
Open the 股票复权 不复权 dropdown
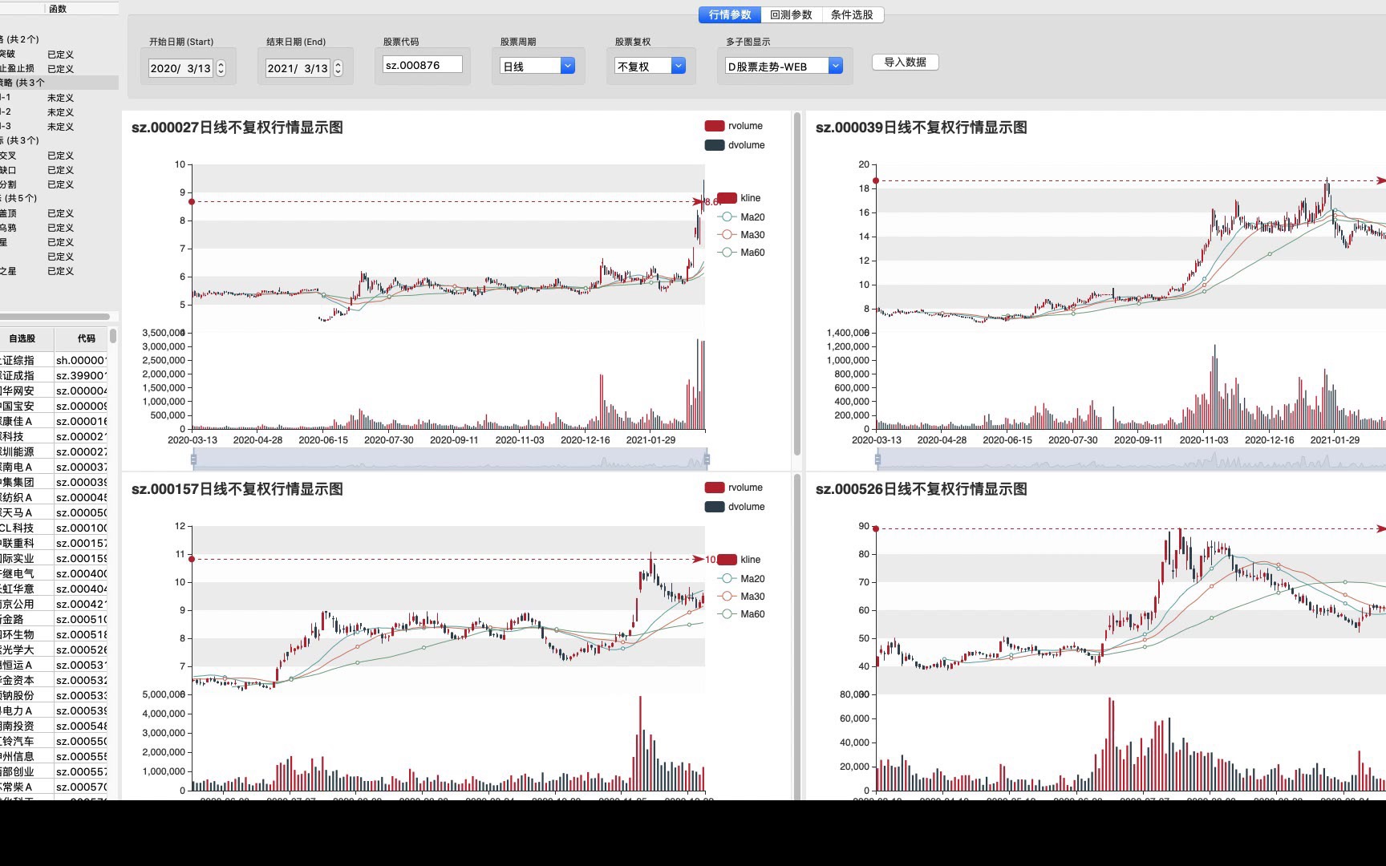point(650,66)
